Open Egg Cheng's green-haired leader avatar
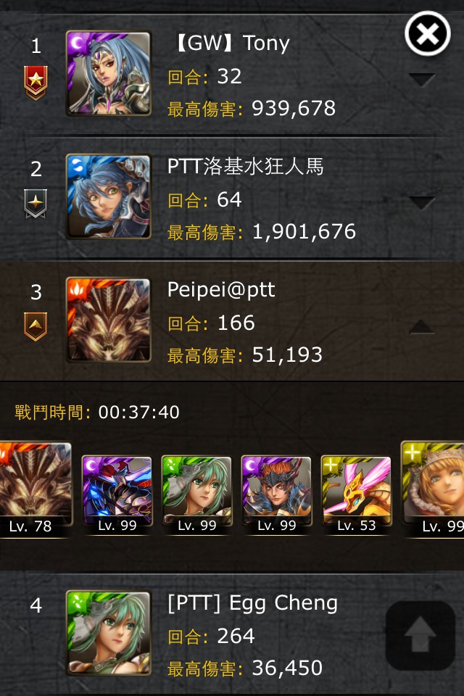 pyautogui.click(x=108, y=633)
